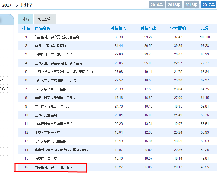Click total score 53.63
Image resolution: width=222 pixels, height=174 pixels.
pyautogui.click(x=205, y=141)
